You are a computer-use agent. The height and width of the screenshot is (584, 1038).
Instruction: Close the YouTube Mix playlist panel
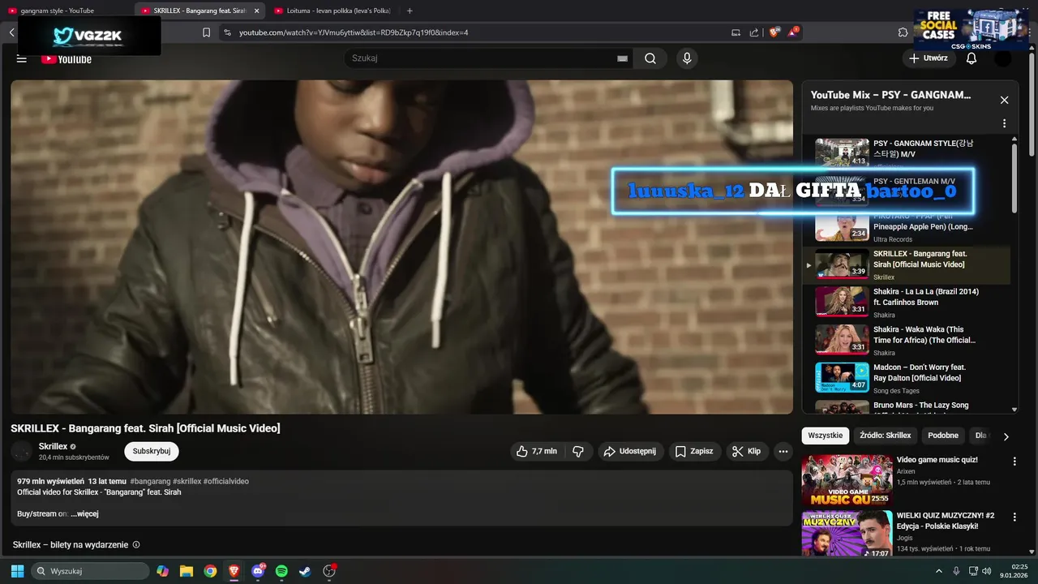point(1004,100)
